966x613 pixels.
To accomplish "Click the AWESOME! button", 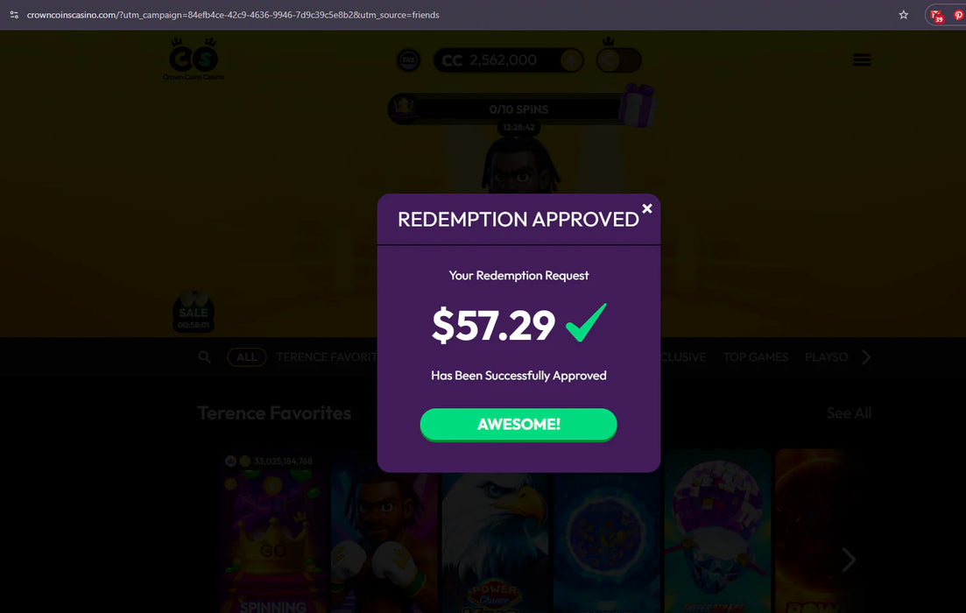I will (518, 424).
